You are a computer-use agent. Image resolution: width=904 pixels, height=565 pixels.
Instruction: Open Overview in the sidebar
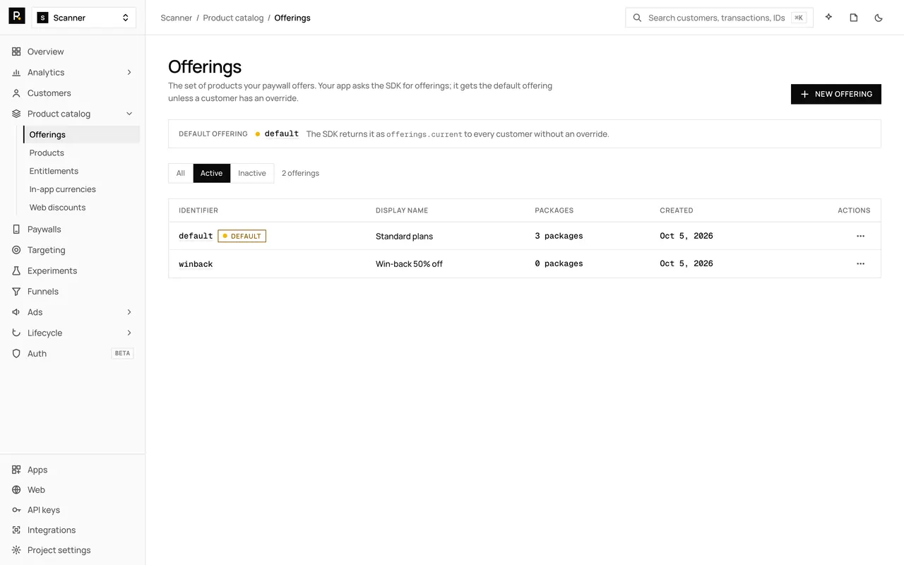tap(73, 52)
